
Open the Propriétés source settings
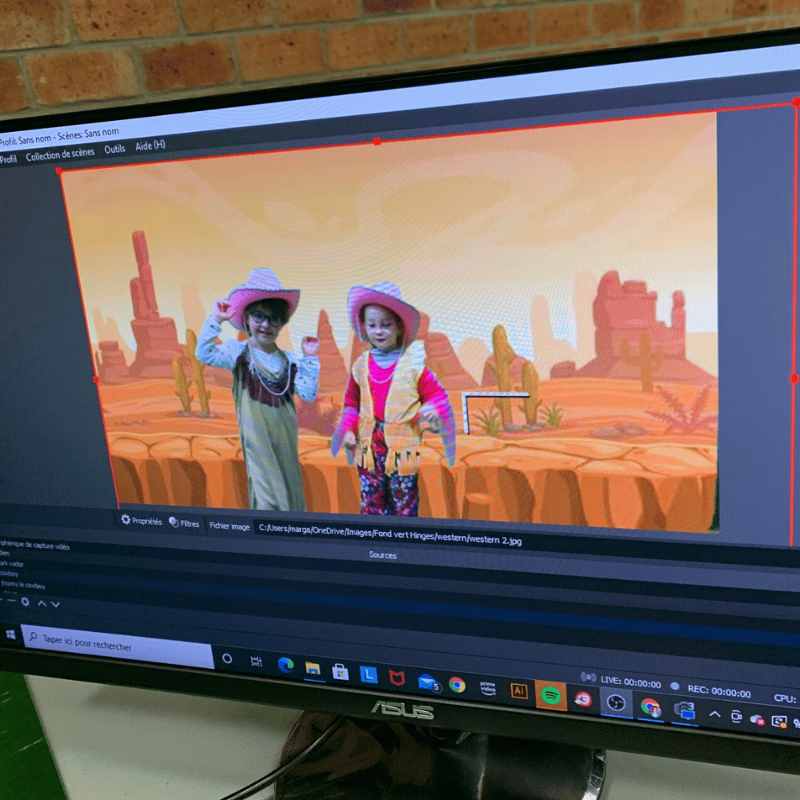coord(142,521)
